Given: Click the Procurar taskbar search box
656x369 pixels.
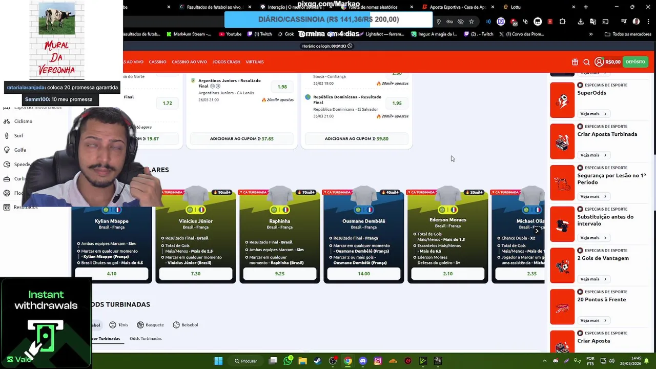Looking at the screenshot, I should click(x=246, y=361).
